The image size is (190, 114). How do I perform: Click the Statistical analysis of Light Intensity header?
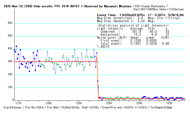pos(133,26)
